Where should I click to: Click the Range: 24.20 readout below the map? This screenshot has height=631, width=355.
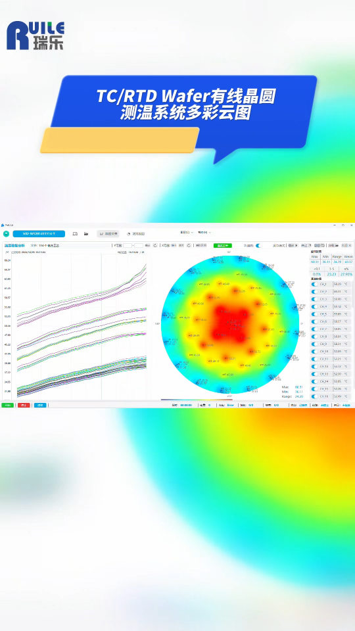pos(293,396)
